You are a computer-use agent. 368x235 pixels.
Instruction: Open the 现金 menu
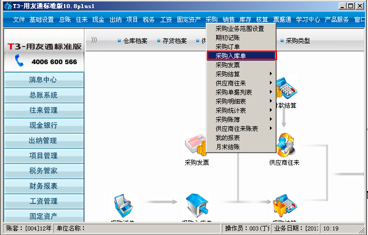[98, 20]
